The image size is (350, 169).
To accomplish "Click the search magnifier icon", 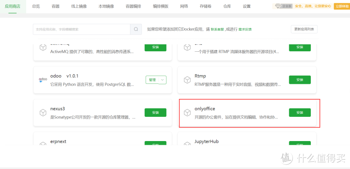I will (x=136, y=29).
